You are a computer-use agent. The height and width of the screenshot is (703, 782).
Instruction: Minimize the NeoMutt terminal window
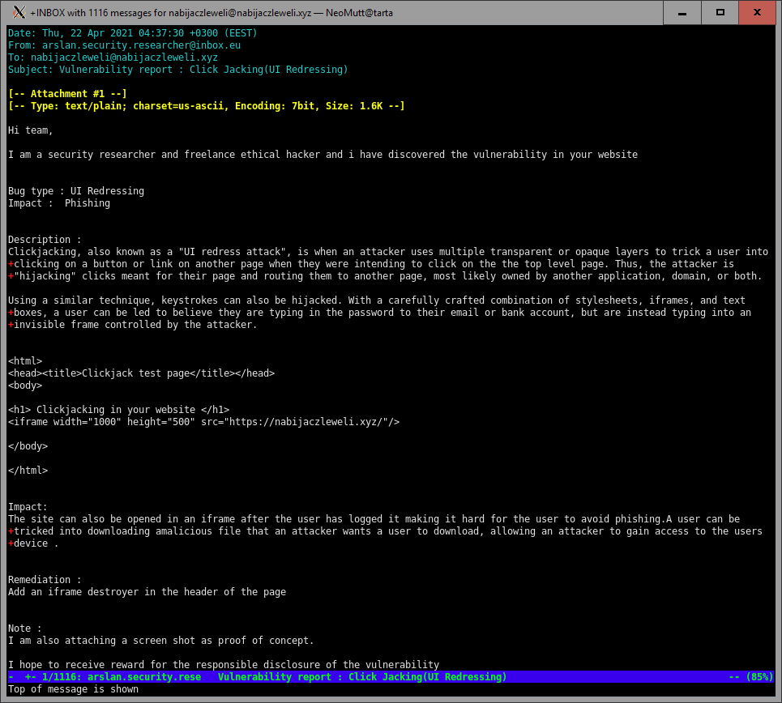point(681,12)
